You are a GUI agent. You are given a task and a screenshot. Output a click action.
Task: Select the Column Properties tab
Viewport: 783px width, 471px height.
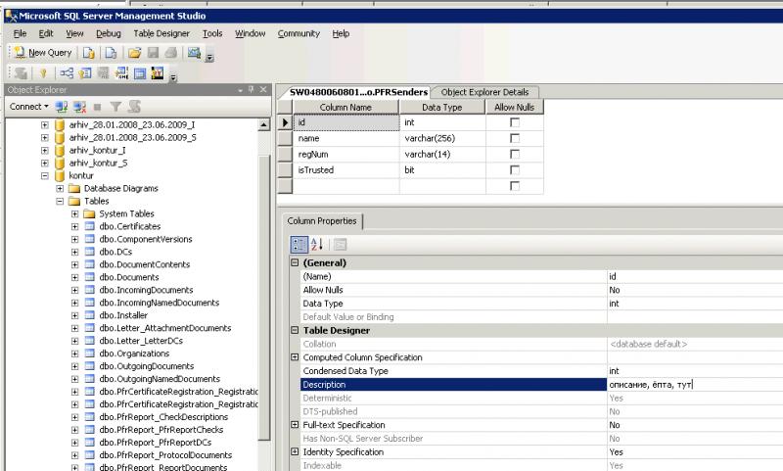(322, 220)
